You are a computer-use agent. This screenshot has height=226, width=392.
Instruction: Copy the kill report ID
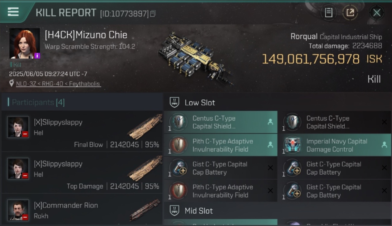(x=153, y=14)
